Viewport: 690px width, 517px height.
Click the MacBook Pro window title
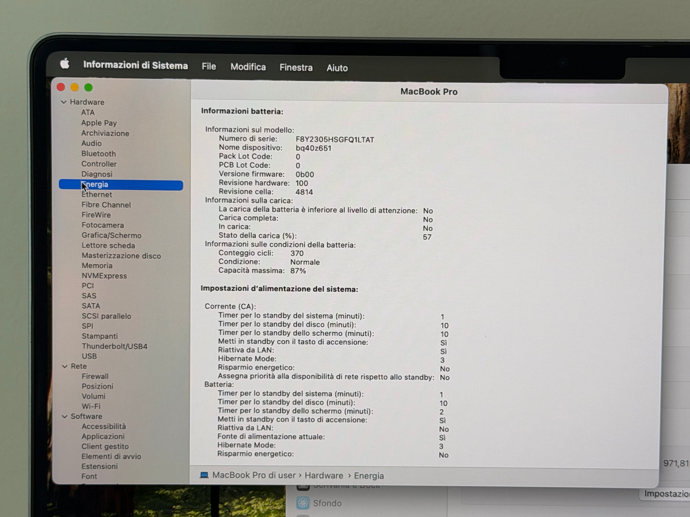[x=429, y=92]
